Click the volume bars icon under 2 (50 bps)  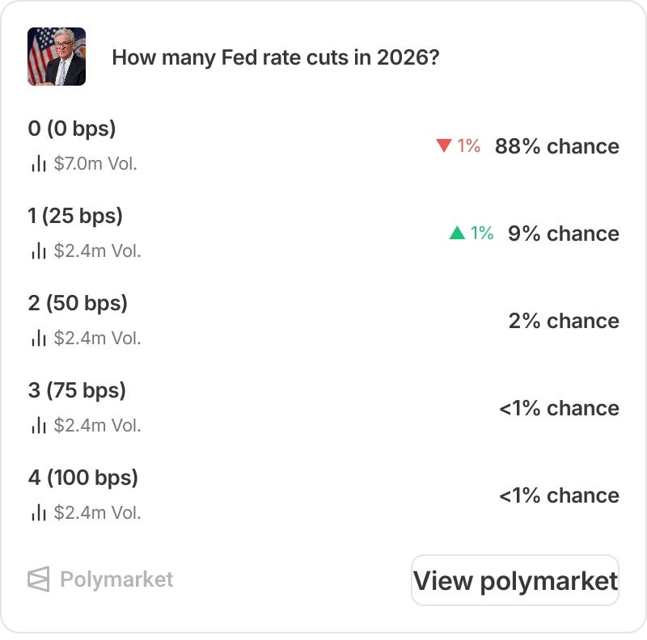click(x=38, y=338)
